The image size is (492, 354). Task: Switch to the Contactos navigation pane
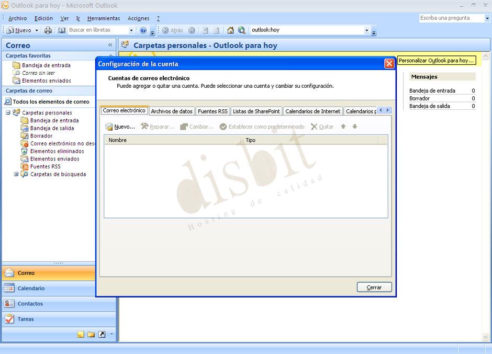tap(30, 304)
